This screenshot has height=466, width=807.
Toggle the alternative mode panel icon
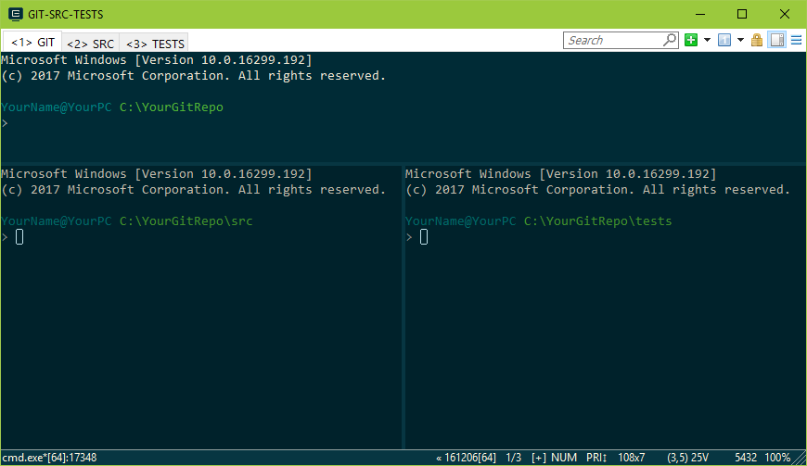(x=777, y=40)
